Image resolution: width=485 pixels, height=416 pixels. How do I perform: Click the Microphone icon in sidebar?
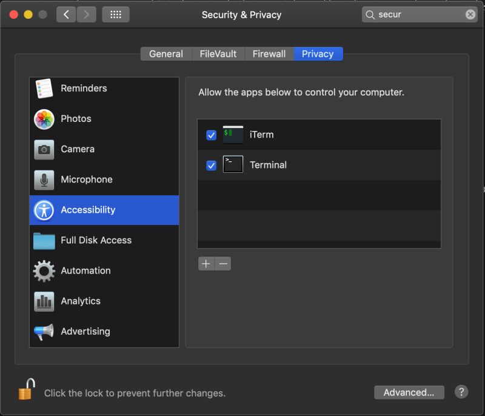pyautogui.click(x=44, y=179)
